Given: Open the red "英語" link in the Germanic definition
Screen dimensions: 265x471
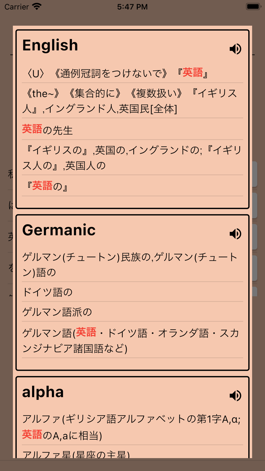Looking at the screenshot, I should (x=87, y=332).
